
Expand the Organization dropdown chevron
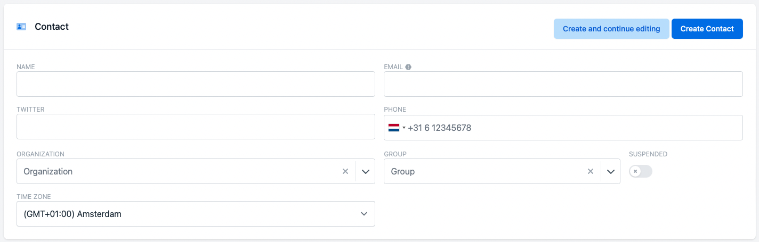[366, 171]
